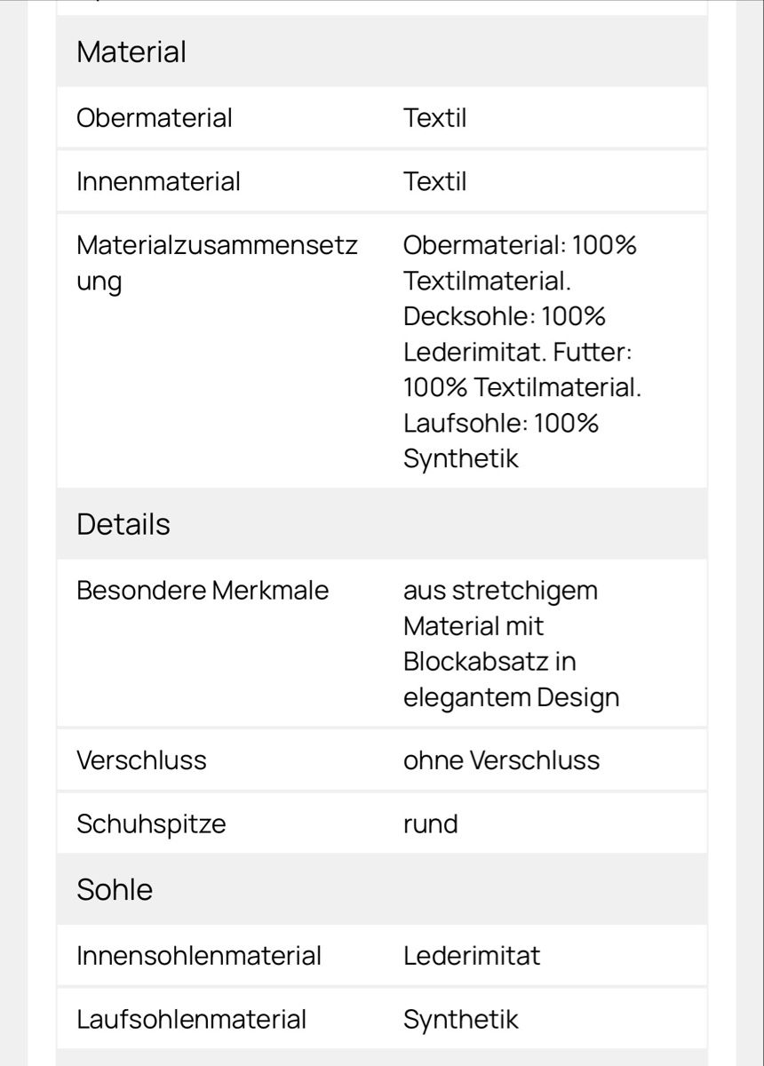Click the Besondere Merkmale label
The image size is (764, 1066).
(203, 590)
